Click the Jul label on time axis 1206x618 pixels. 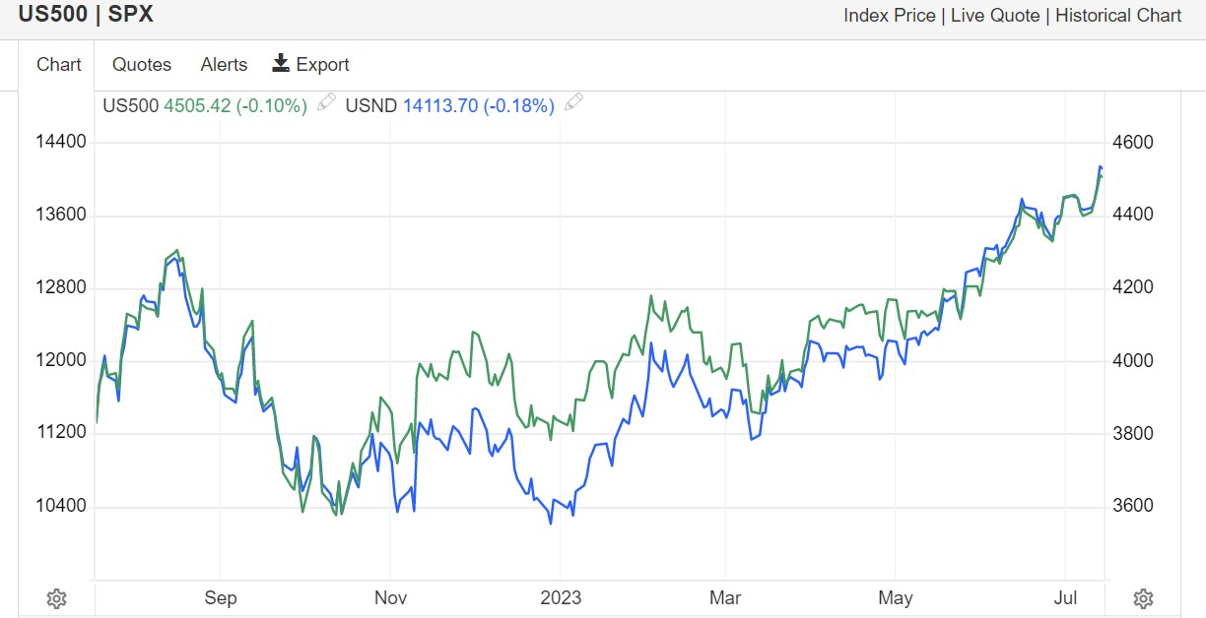[1065, 598]
